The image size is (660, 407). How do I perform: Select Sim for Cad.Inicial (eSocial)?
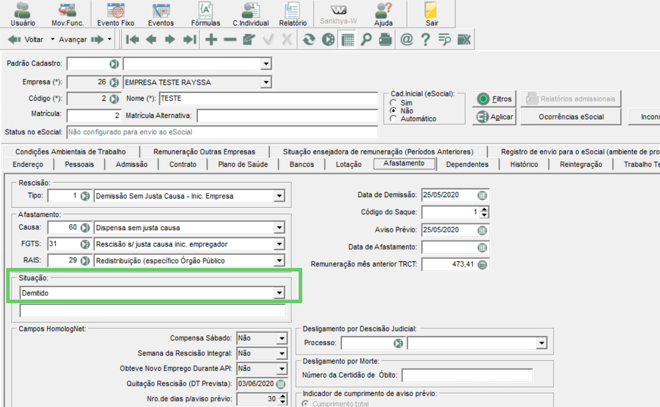click(393, 103)
